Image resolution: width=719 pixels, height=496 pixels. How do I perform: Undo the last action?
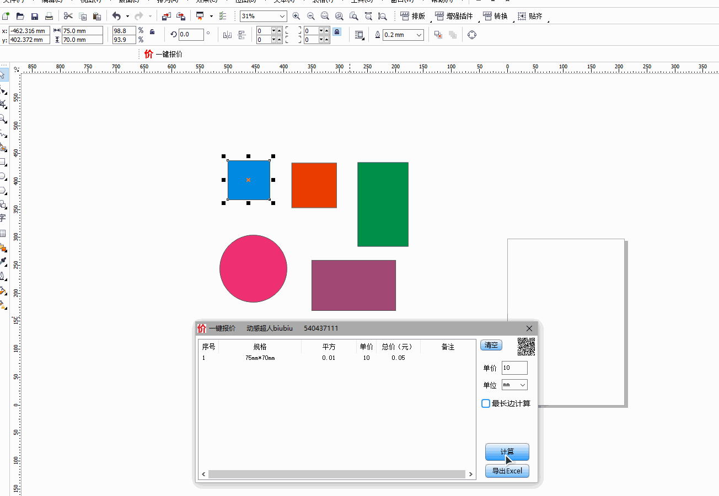point(116,16)
